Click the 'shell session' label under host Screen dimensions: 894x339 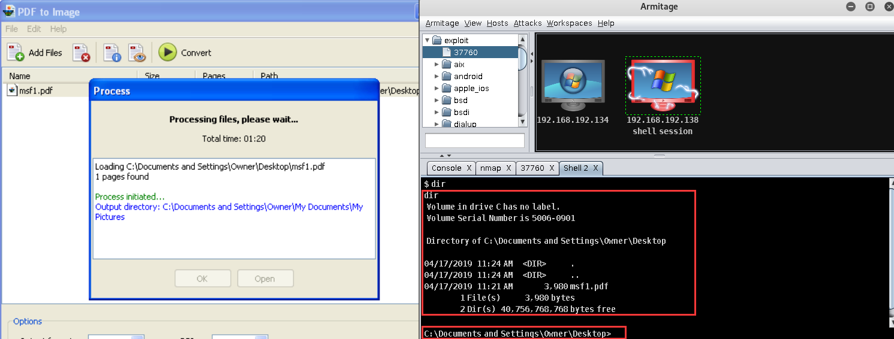pos(663,131)
